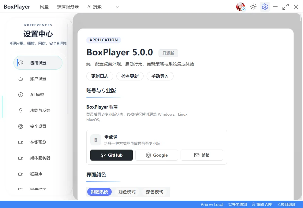Click the Aria Local status entry
This screenshot has height=208, width=303.
pos(212,205)
